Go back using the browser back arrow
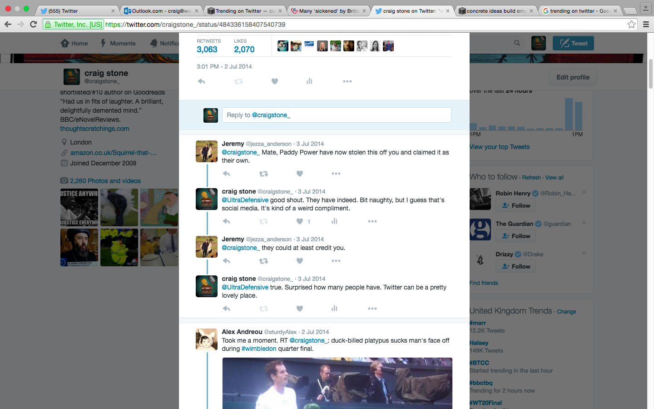This screenshot has width=654, height=409. pyautogui.click(x=8, y=24)
